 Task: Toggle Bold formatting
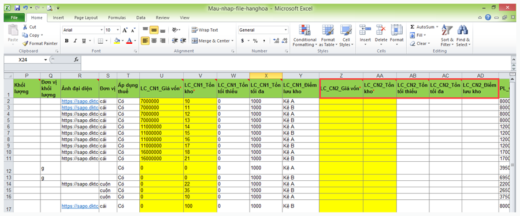[66, 41]
